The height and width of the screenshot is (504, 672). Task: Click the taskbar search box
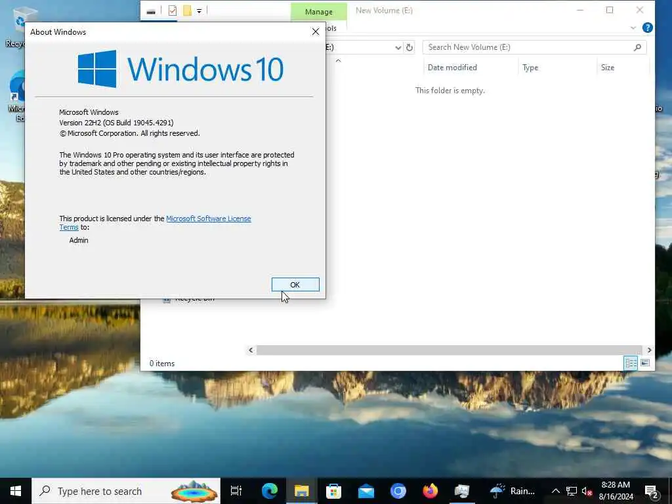[x=126, y=491]
